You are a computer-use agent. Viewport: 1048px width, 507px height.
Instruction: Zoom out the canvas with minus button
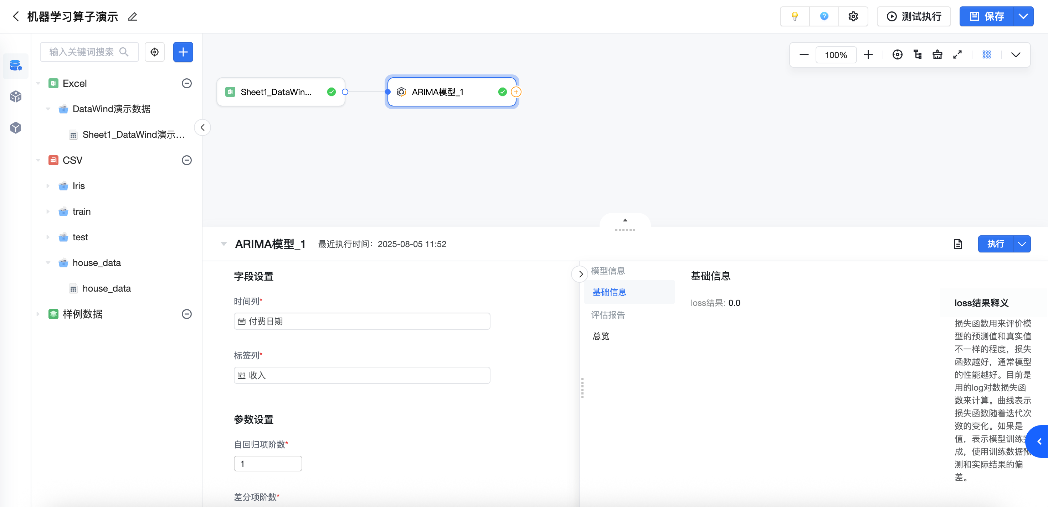(x=804, y=55)
